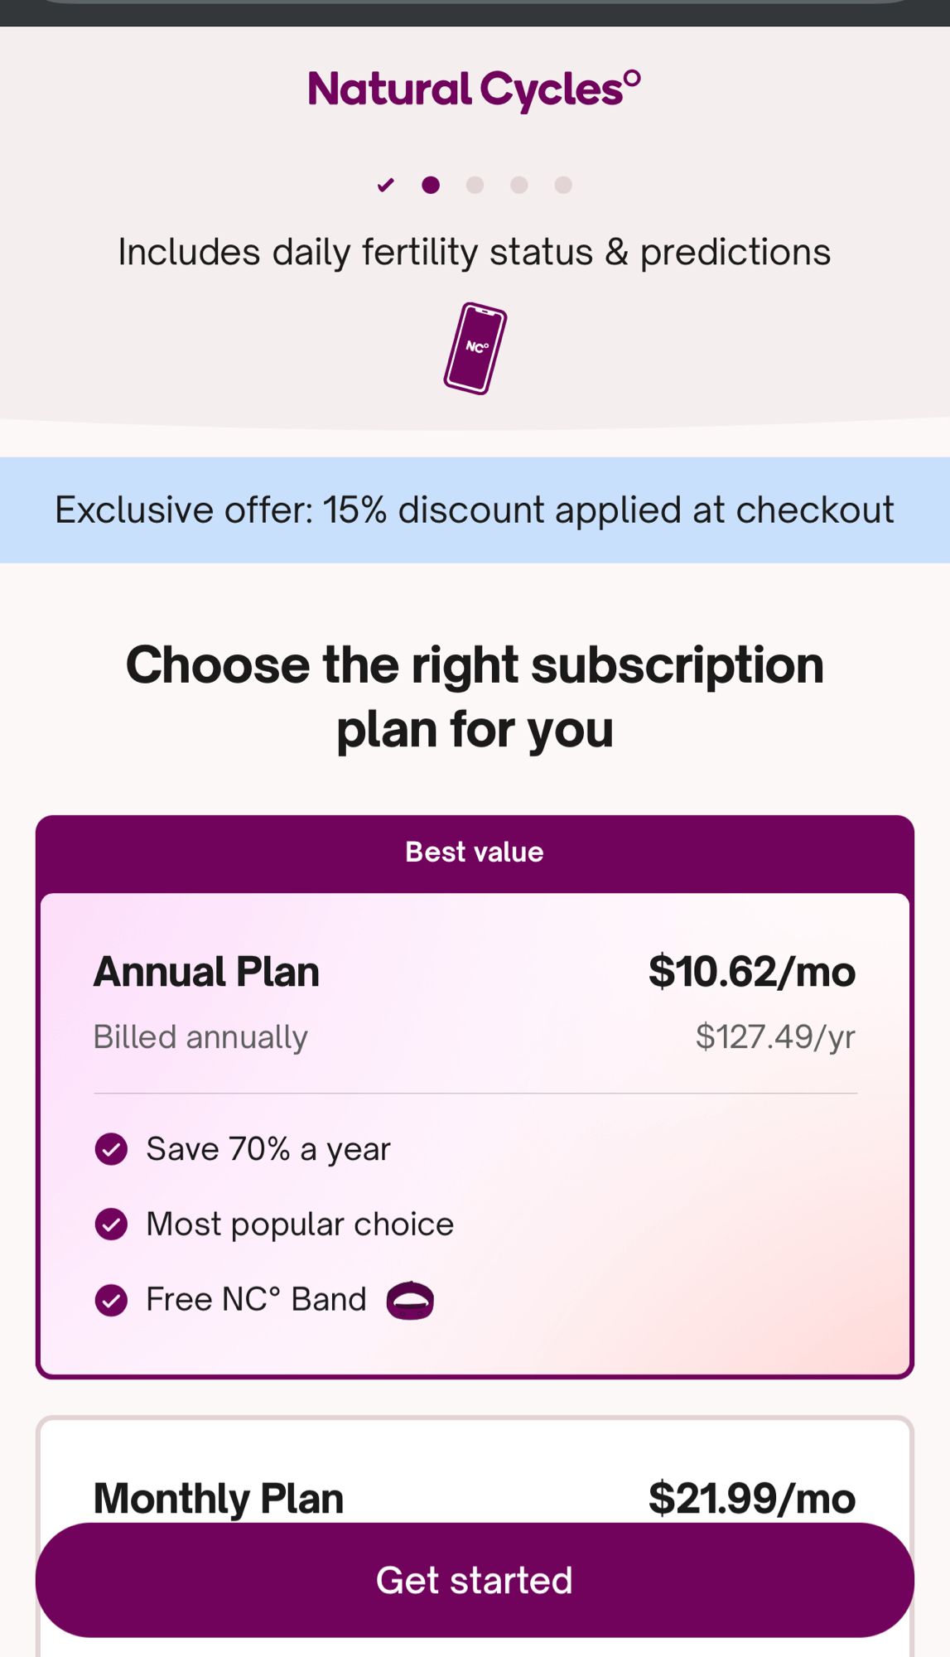
Task: Choose the $21.99/mo price option
Action: coord(751,1498)
